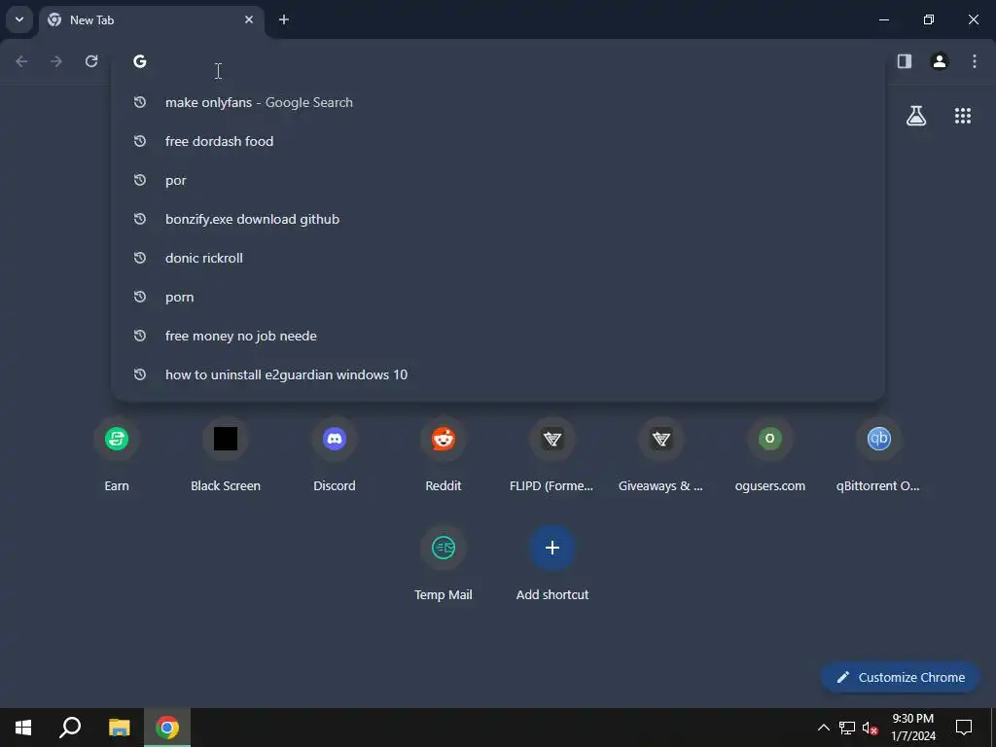Open the Black Screen shortcut
Screen dimensions: 996x747
(x=226, y=455)
